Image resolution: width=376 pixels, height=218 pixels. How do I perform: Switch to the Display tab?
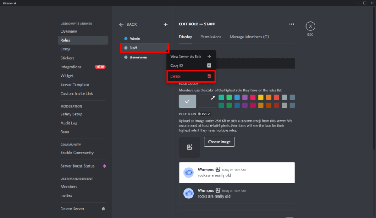(185, 37)
